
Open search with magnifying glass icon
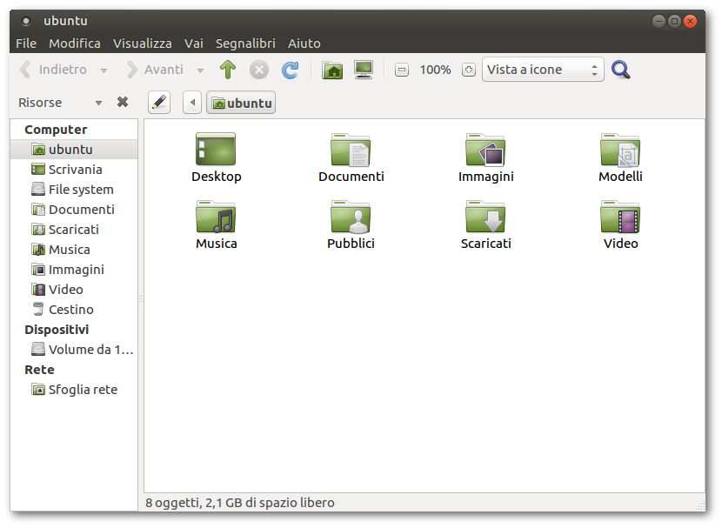click(x=620, y=70)
